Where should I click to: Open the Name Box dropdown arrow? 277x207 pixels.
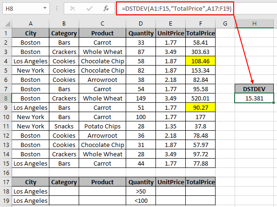point(45,8)
